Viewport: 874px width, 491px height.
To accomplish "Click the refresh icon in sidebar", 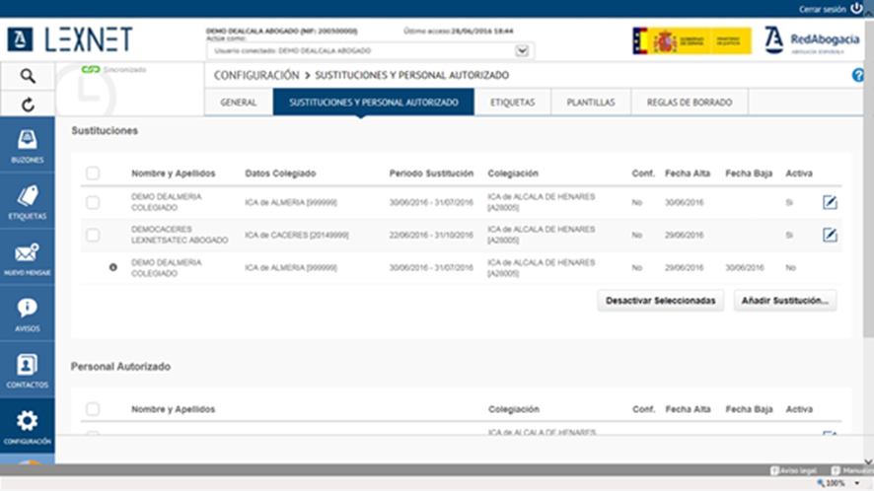I will [28, 104].
